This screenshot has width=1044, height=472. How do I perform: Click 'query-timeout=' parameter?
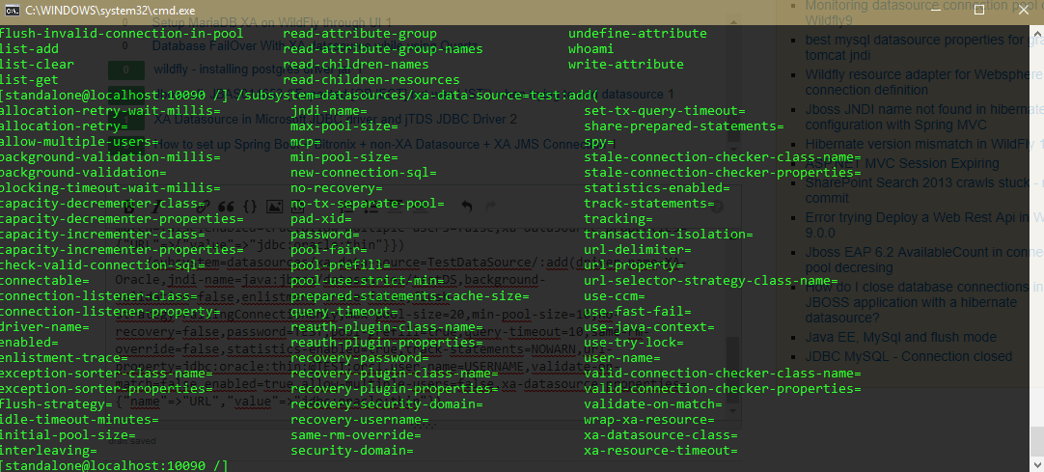click(344, 312)
